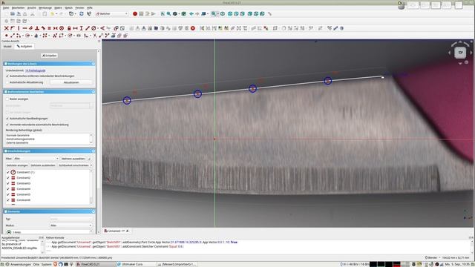The image size is (475, 267).
Task: Uncheck the Constraint3 checkbox in list
Action: tap(8, 183)
